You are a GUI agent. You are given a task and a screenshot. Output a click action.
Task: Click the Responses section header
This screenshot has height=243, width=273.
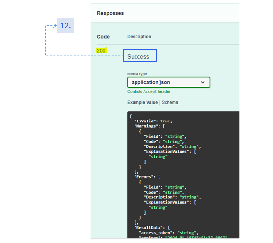point(110,13)
